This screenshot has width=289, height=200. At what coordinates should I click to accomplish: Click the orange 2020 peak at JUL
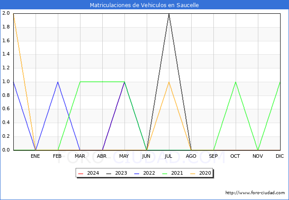pos(169,82)
